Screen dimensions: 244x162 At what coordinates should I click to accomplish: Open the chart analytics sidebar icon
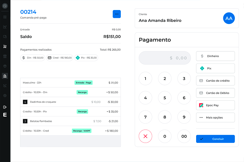point(5,27)
